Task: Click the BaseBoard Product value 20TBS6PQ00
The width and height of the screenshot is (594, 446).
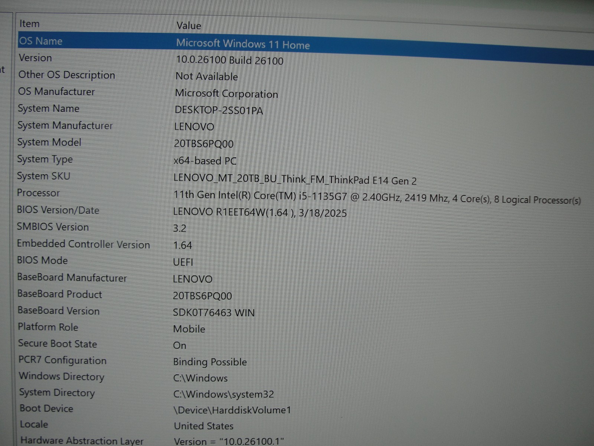Action: pos(202,296)
